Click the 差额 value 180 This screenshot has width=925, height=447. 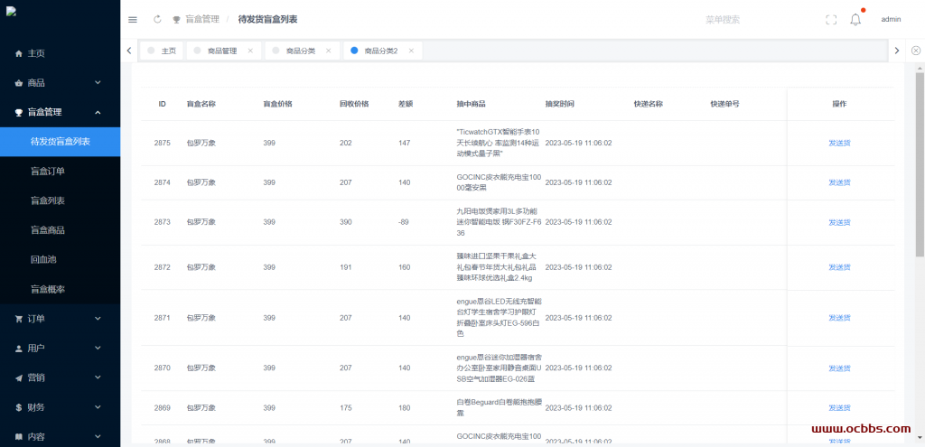404,408
